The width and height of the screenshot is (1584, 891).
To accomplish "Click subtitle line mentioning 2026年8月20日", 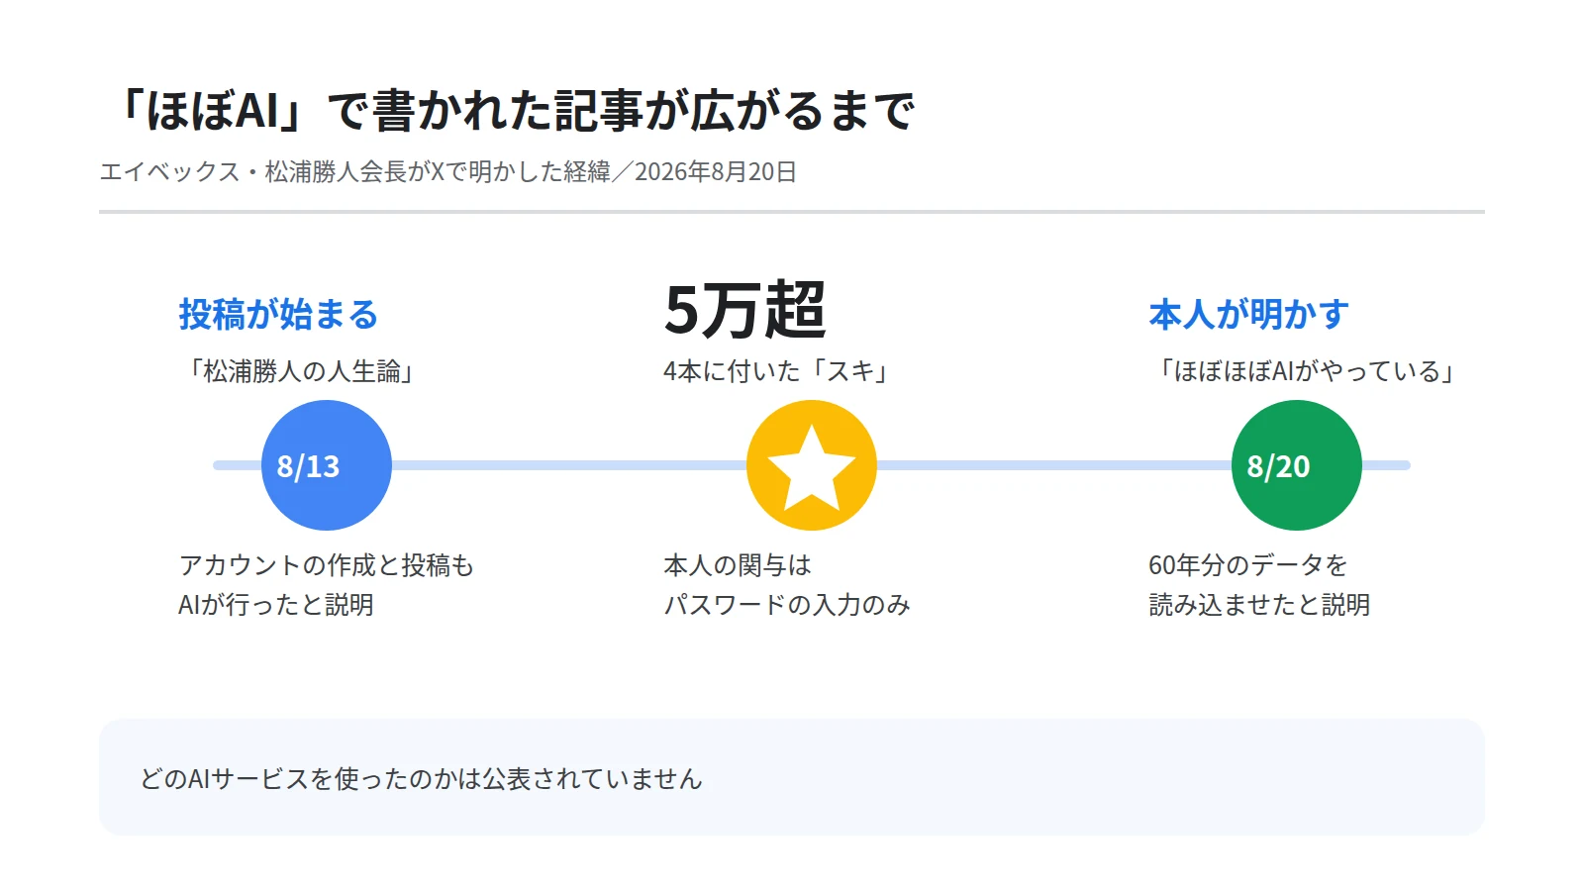I will point(447,171).
